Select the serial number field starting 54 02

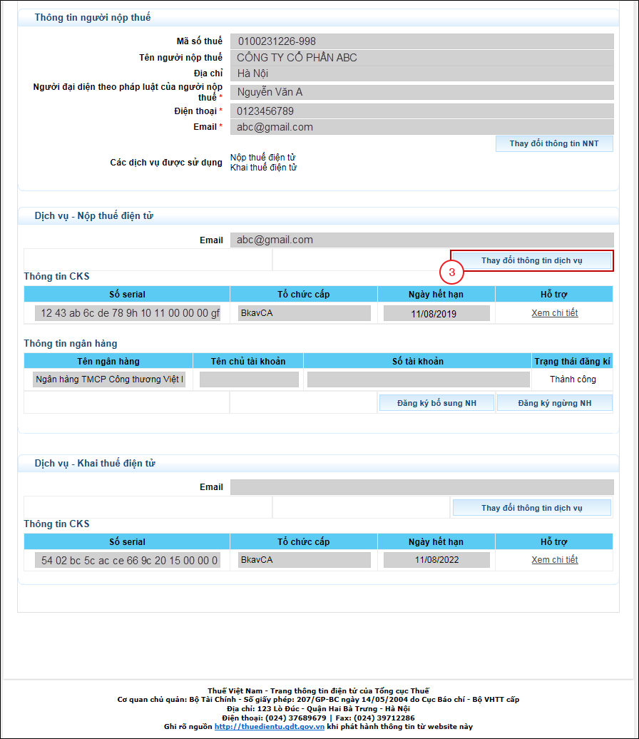click(127, 561)
